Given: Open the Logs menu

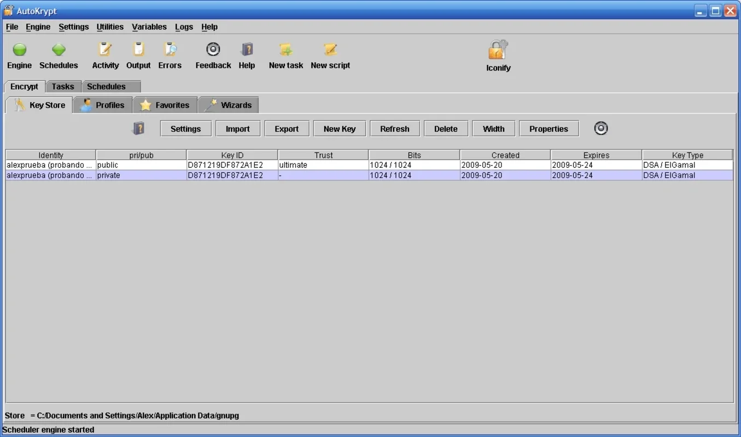Looking at the screenshot, I should (x=184, y=27).
